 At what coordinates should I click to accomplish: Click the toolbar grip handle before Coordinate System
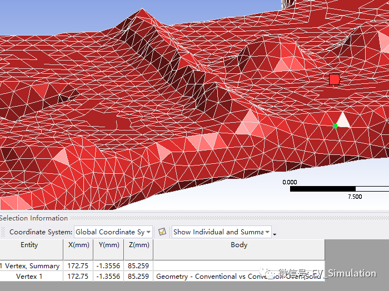coord(3,232)
